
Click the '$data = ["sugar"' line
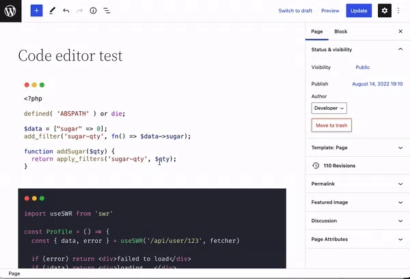[x=66, y=129]
